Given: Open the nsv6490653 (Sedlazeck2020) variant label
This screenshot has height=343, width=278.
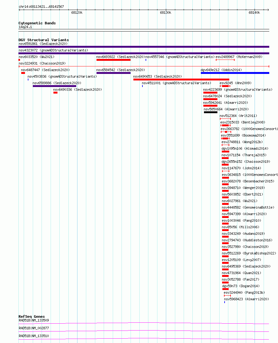Looking at the screenshot, I should click(157, 77).
